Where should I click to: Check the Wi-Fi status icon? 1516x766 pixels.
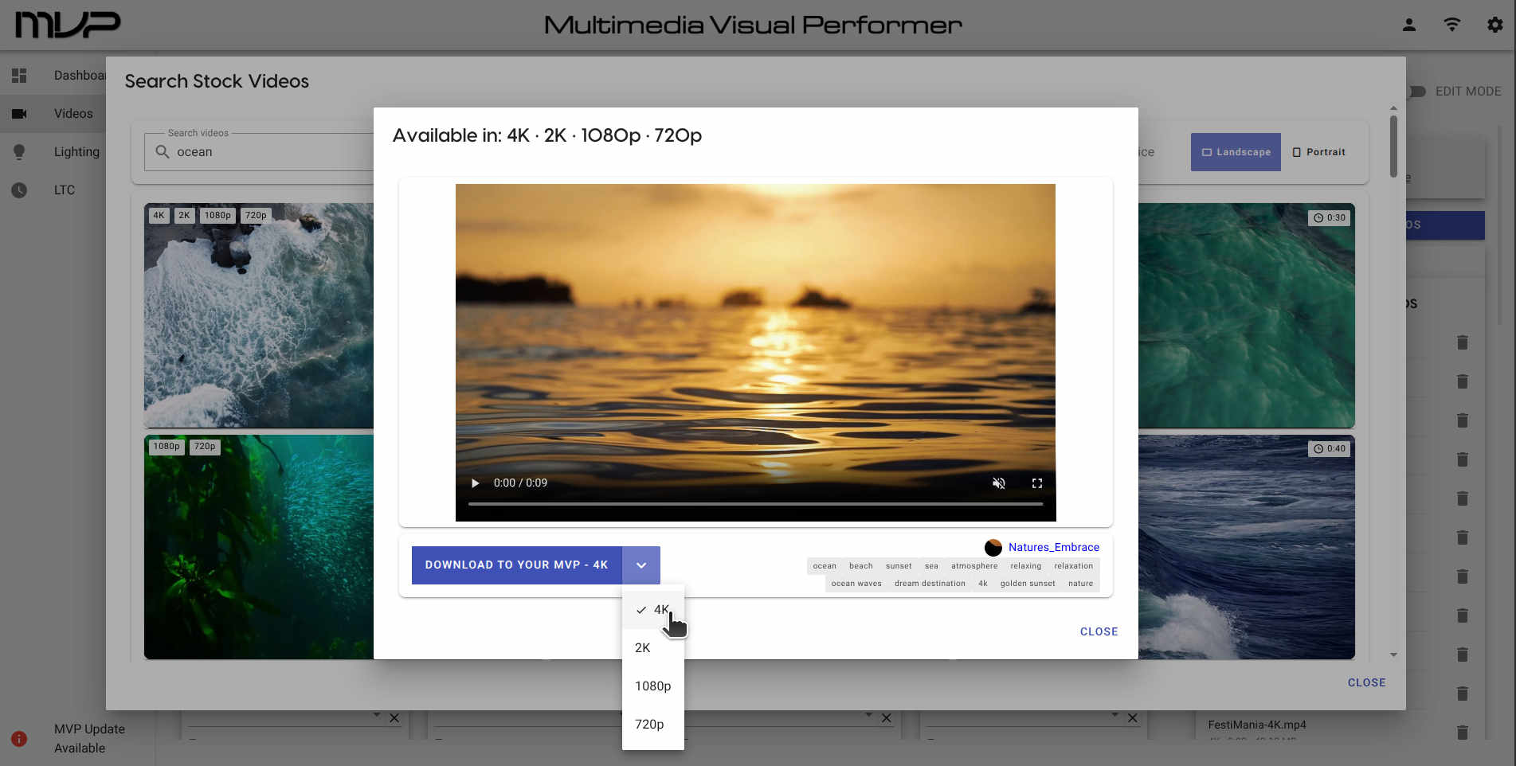1451,25
